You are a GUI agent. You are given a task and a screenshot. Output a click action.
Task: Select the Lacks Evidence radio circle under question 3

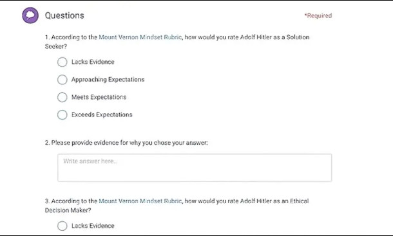(62, 226)
